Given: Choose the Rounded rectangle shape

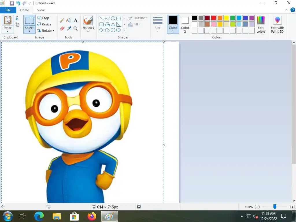Looking at the screenshot, I should tap(101, 24).
